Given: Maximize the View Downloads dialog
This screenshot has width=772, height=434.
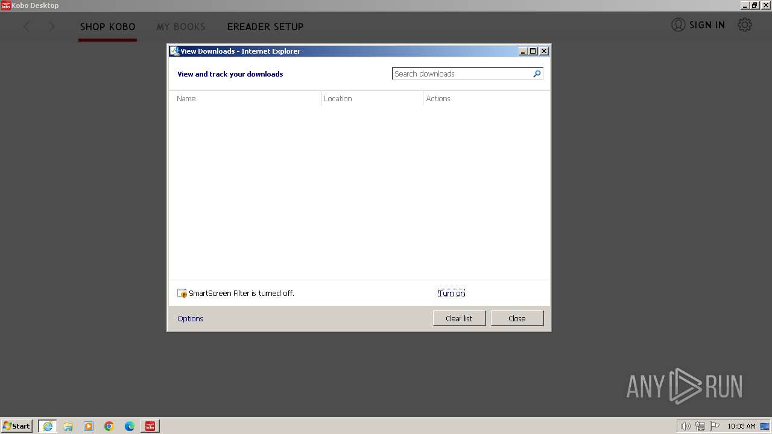Looking at the screenshot, I should point(533,51).
